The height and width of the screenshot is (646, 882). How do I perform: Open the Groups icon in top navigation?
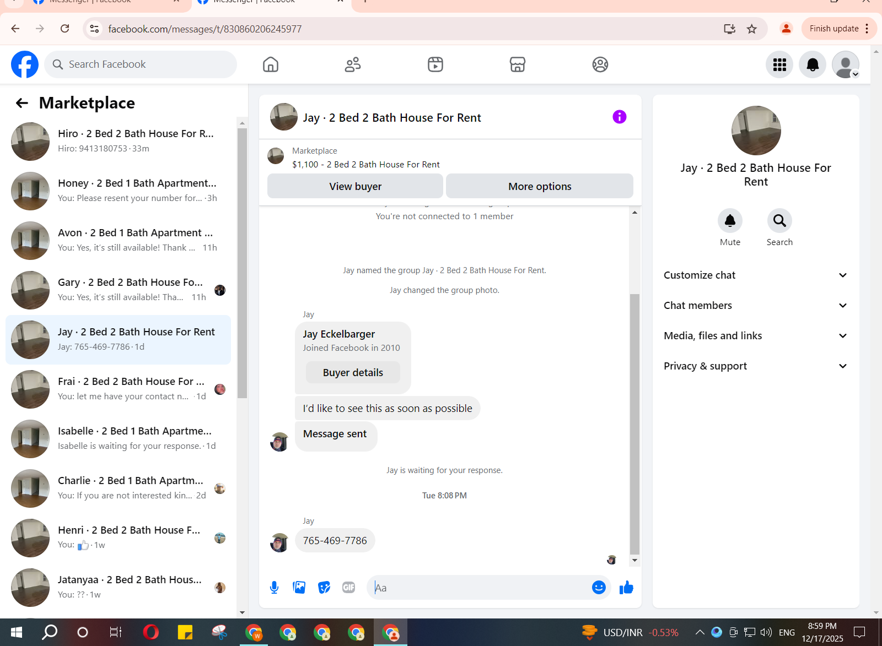(x=600, y=64)
